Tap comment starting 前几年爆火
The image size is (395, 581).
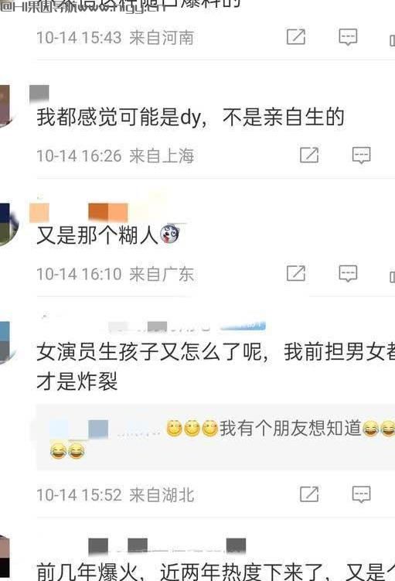point(216,571)
